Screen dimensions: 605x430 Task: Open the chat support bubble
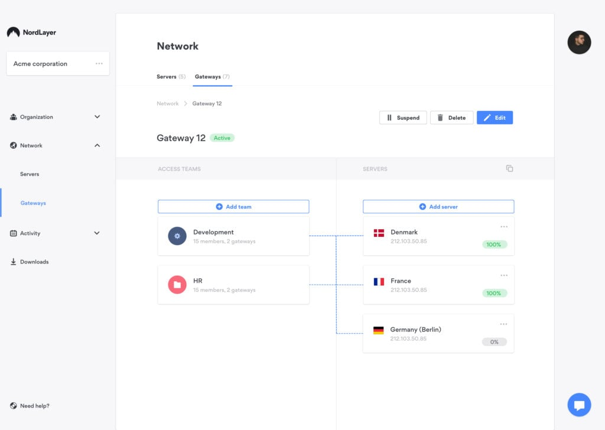[579, 405]
